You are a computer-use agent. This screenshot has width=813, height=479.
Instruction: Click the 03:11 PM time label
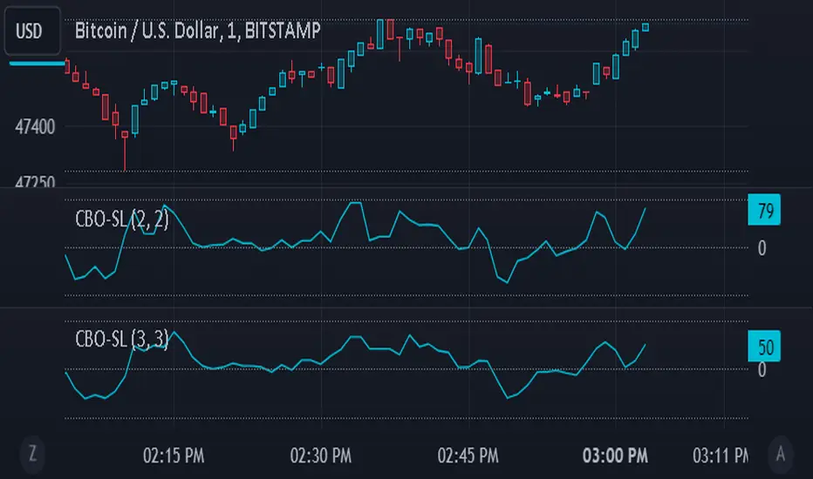coord(721,455)
